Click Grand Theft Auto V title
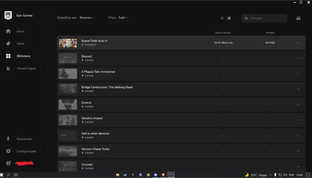 (94, 41)
